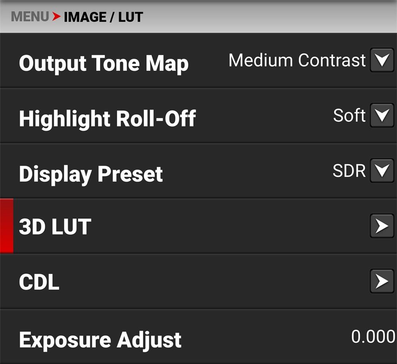The height and width of the screenshot is (364, 397).
Task: Open the 3D LUT submenu arrow
Action: (382, 226)
